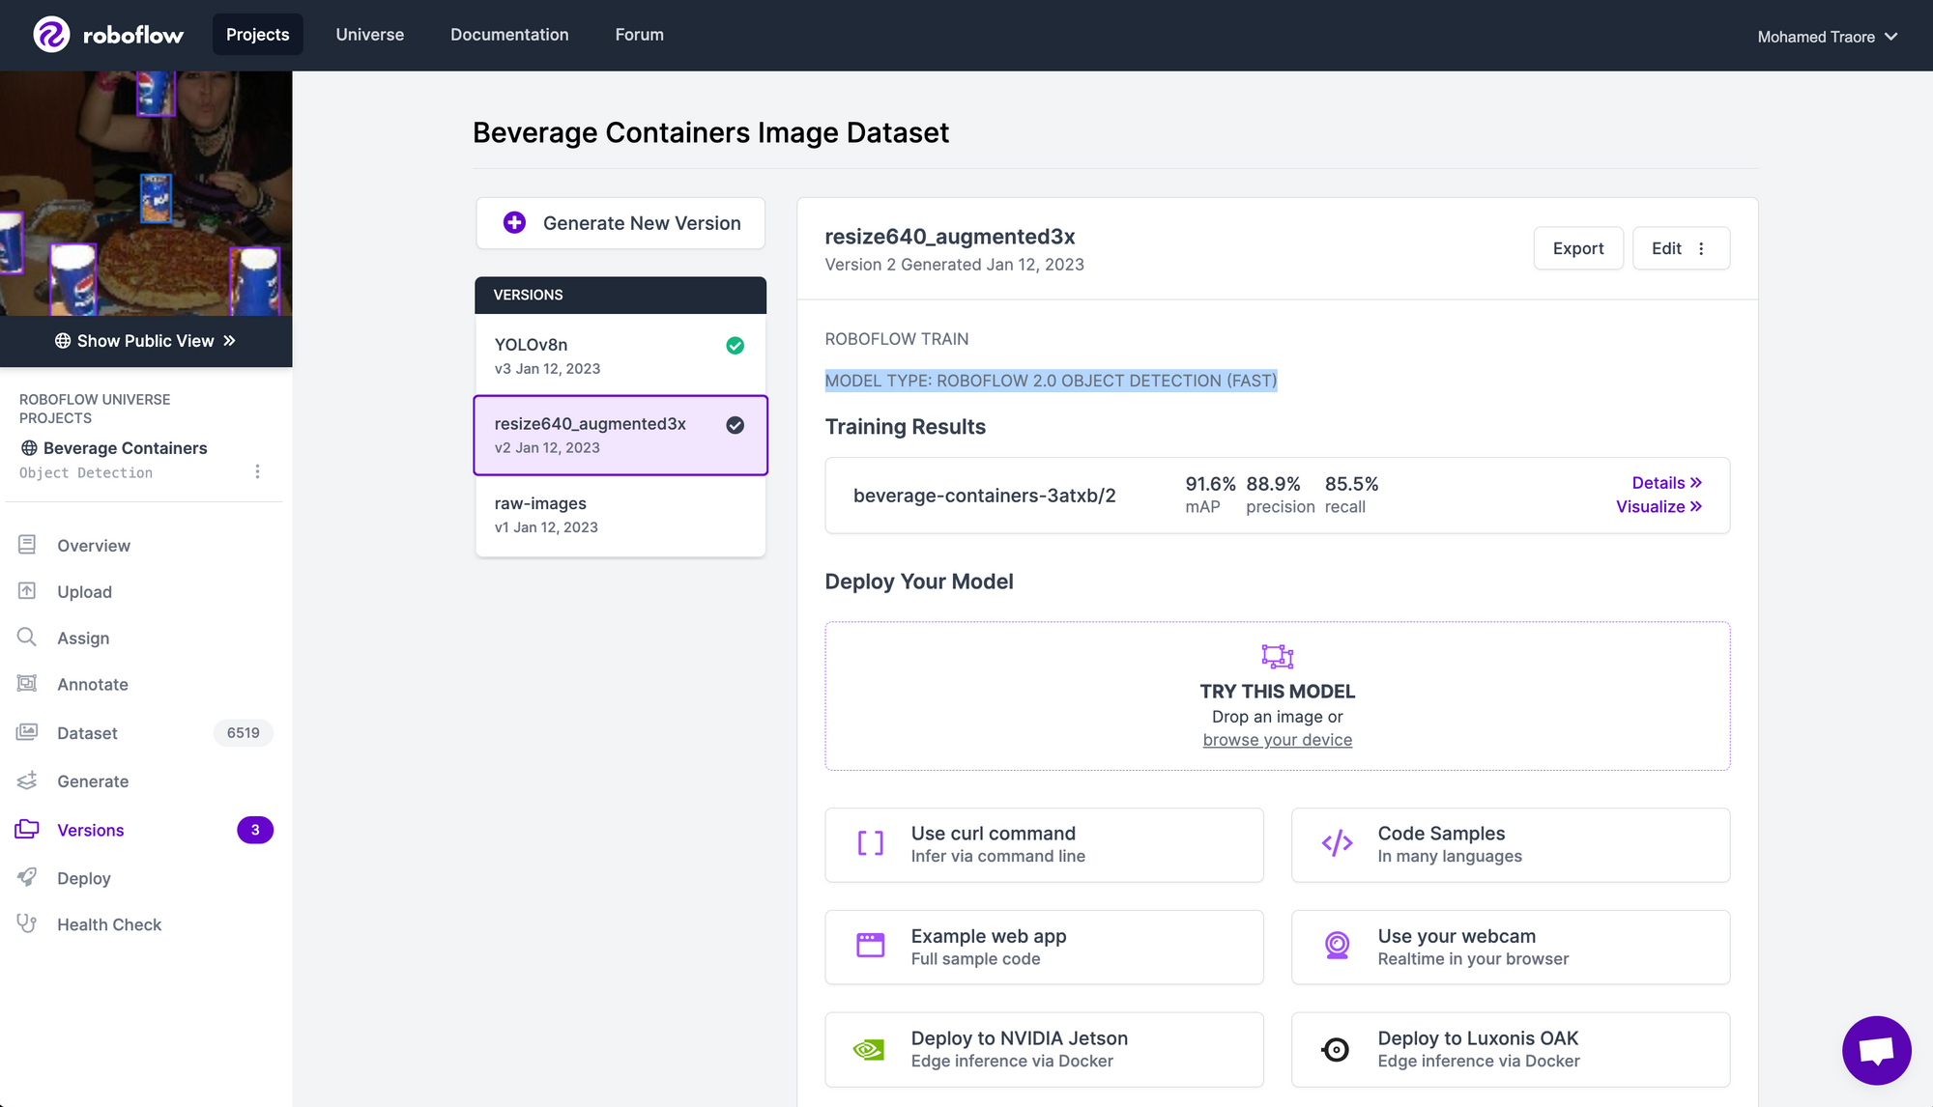This screenshot has height=1107, width=1933.
Task: Click the Generate sidebar icon
Action: 28,781
